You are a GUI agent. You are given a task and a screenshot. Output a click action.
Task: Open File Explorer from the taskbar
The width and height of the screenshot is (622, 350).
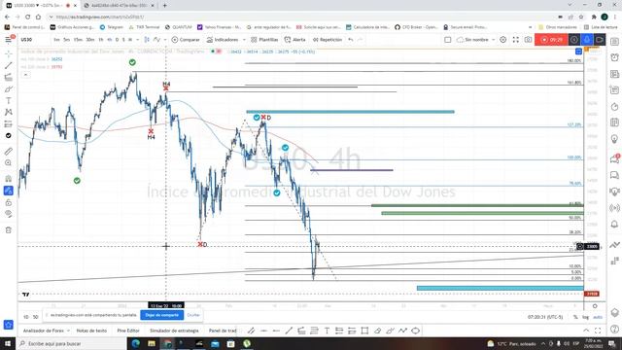pos(152,343)
